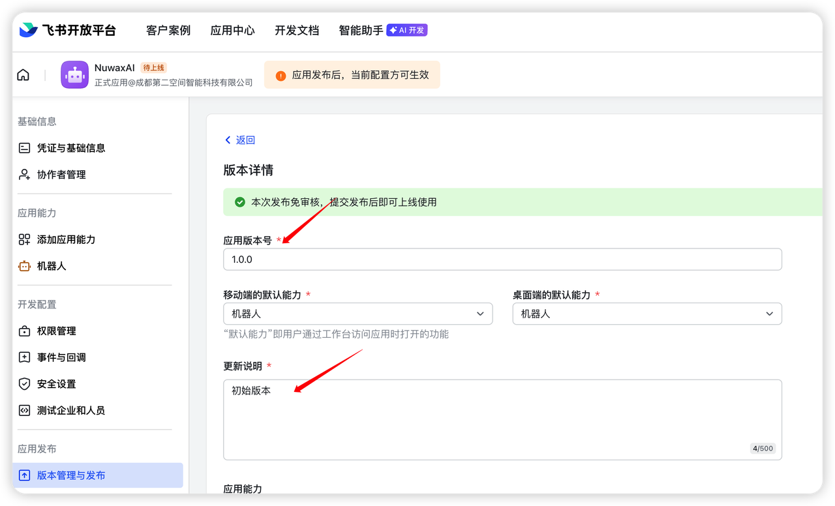Go to the home icon
This screenshot has height=506, width=835.
23,75
